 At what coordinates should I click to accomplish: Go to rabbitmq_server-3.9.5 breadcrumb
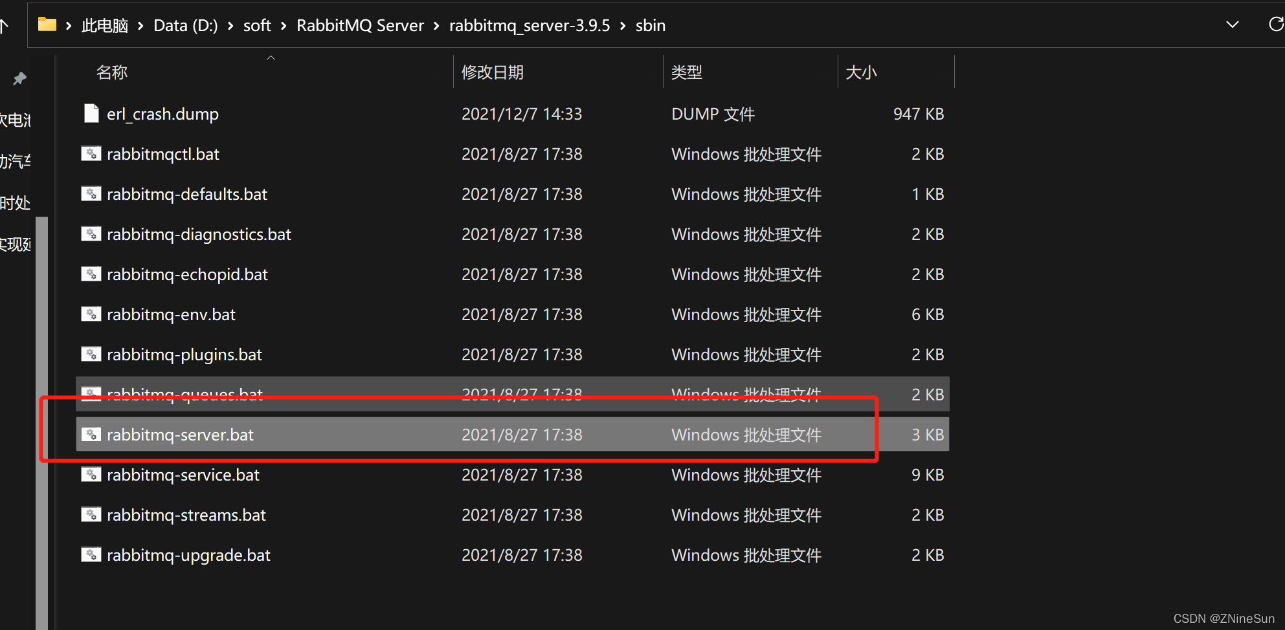tap(530, 25)
